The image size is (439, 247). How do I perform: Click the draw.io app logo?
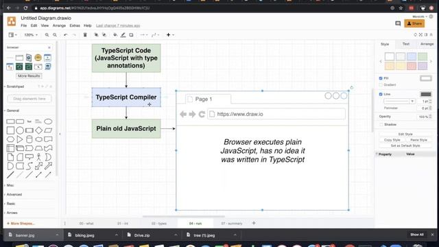12,21
